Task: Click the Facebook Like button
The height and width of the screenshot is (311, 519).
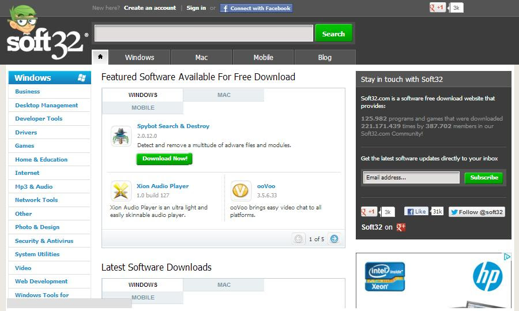Action: coord(416,211)
